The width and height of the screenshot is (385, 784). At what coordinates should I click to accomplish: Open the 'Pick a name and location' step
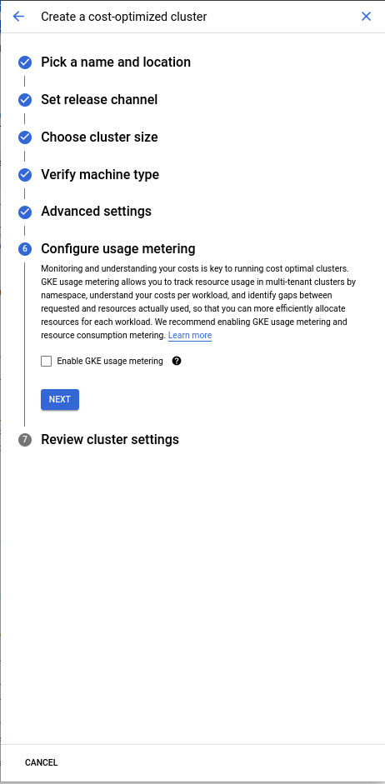(116, 62)
